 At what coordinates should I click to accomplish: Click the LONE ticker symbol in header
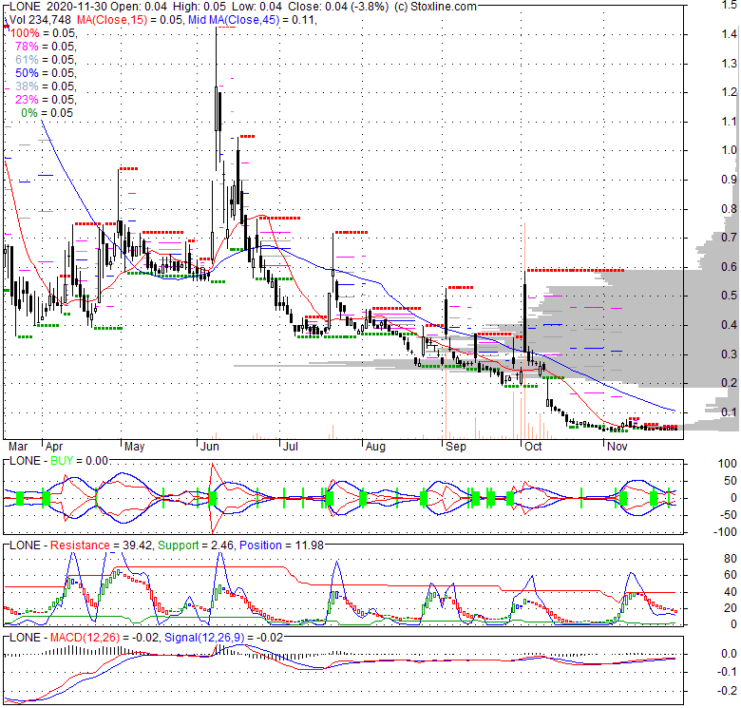coord(25,7)
